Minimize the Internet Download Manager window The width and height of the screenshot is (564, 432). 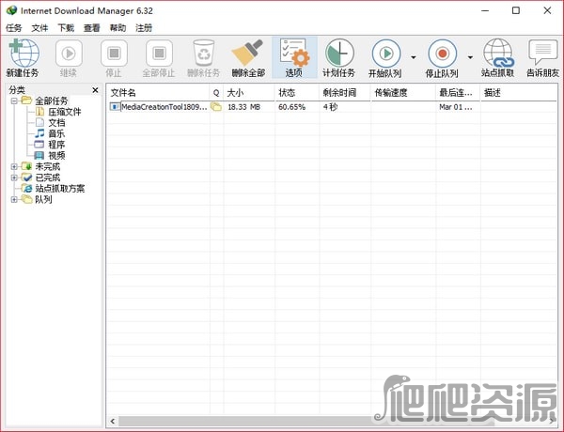pos(485,10)
